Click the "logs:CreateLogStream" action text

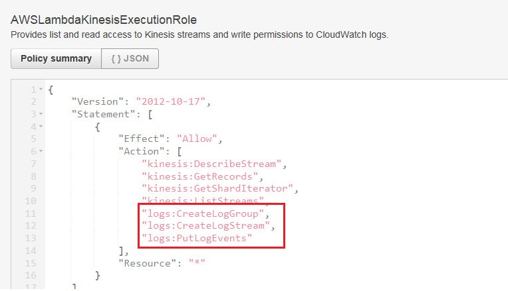point(205,226)
